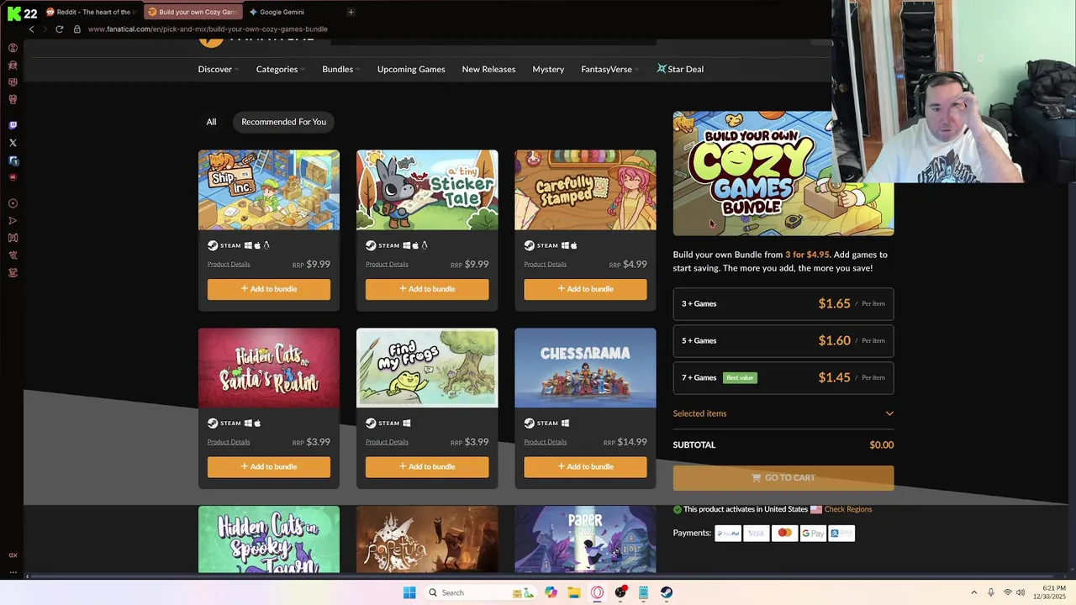Viewport: 1076px width, 605px height.
Task: Select the 3+ Games pricing tier
Action: coord(783,304)
